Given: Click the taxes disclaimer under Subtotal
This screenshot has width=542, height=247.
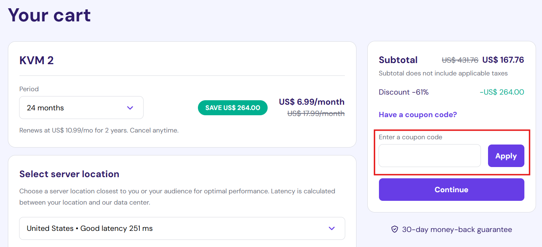Looking at the screenshot, I should (x=443, y=73).
